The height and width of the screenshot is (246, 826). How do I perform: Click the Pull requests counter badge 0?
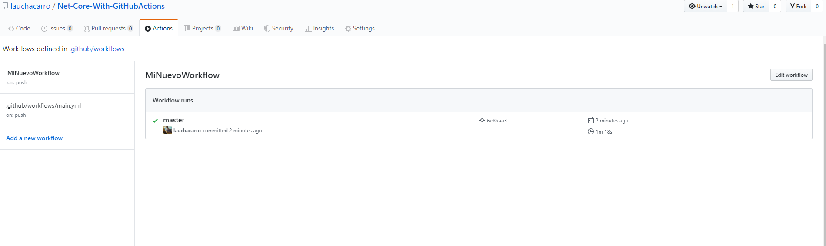coord(130,29)
